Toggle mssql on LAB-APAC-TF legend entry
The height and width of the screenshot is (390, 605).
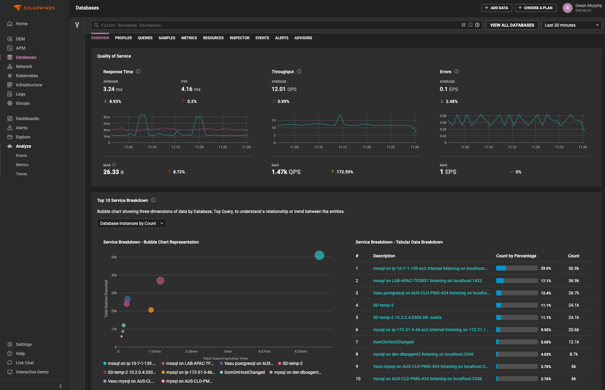coord(187,363)
